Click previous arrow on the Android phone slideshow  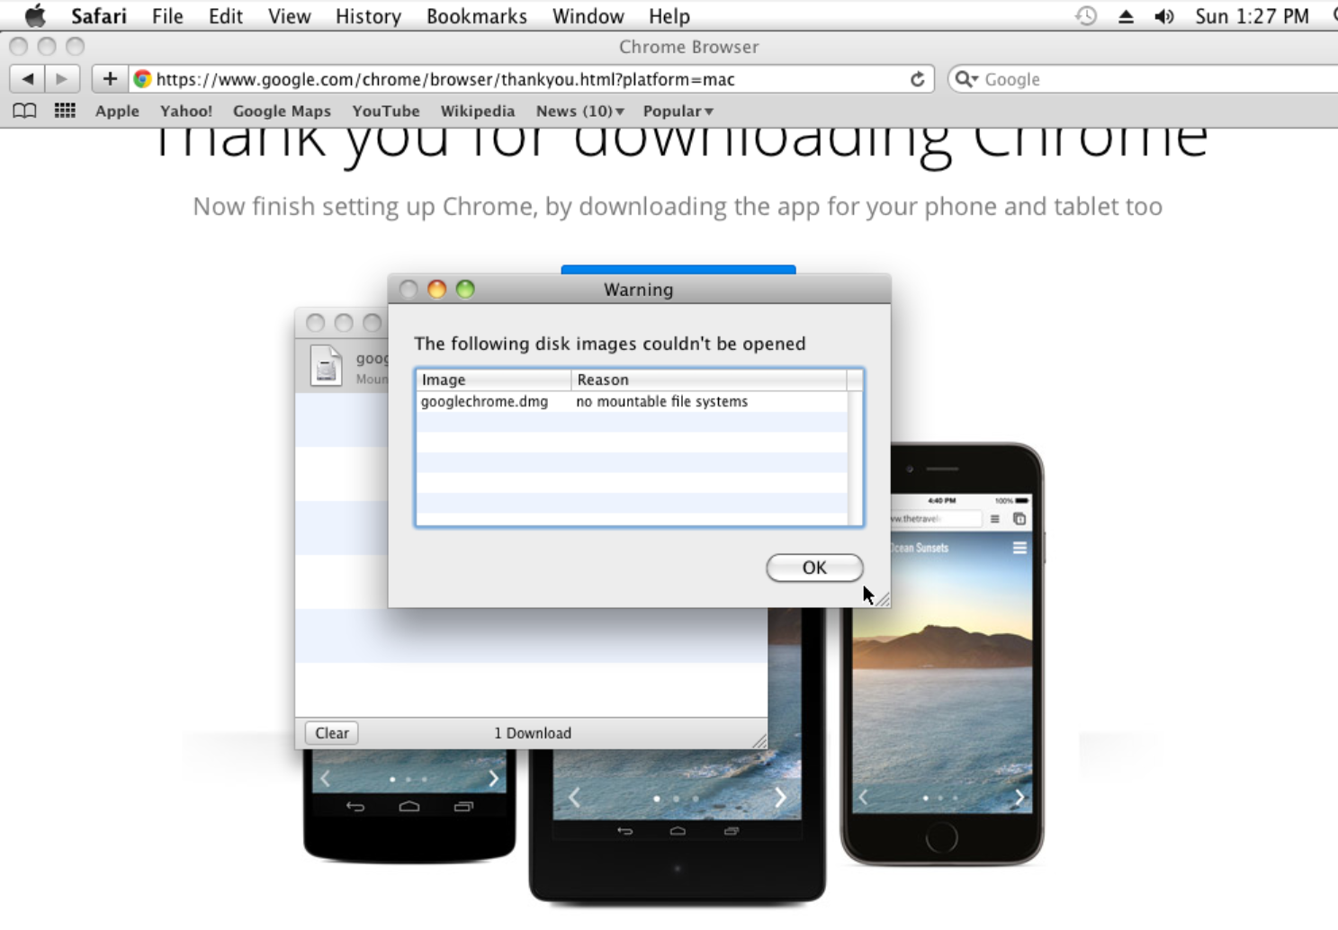click(326, 779)
